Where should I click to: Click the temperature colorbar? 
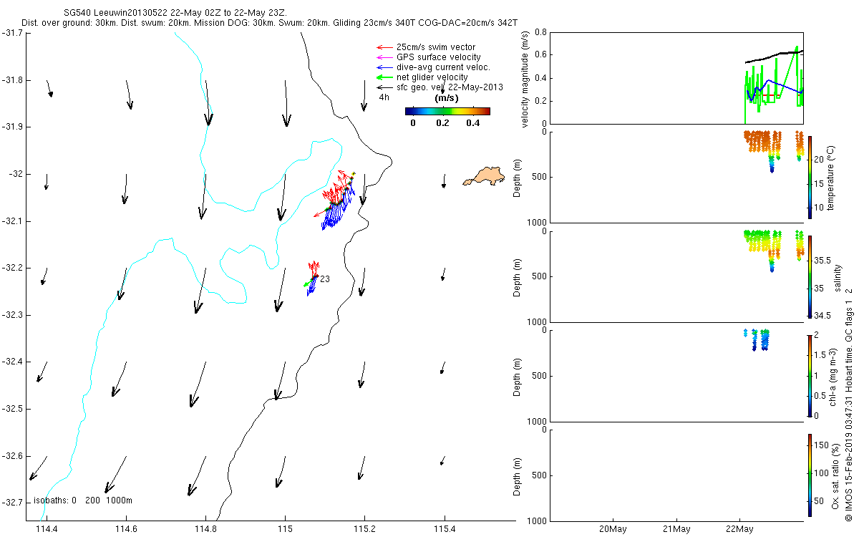pos(810,177)
